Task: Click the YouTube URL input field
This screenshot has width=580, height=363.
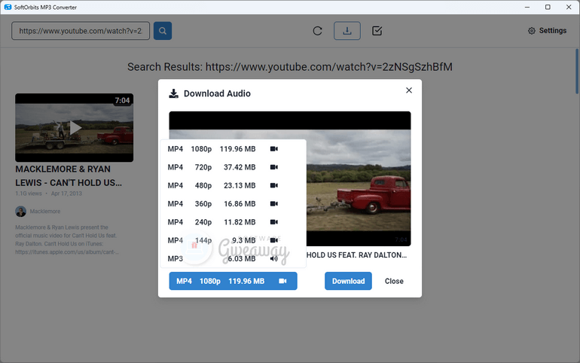Action: 81,31
